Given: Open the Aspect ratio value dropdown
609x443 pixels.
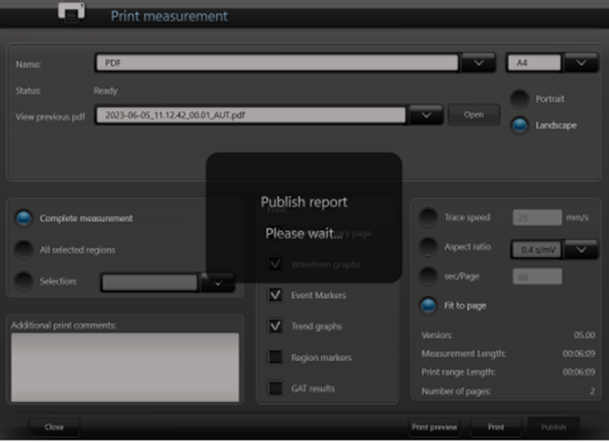Looking at the screenshot, I should click(x=581, y=249).
